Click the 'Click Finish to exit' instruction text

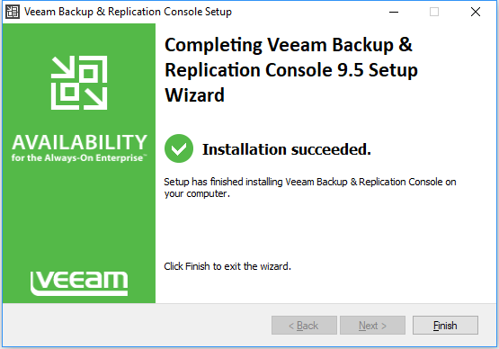click(x=227, y=266)
